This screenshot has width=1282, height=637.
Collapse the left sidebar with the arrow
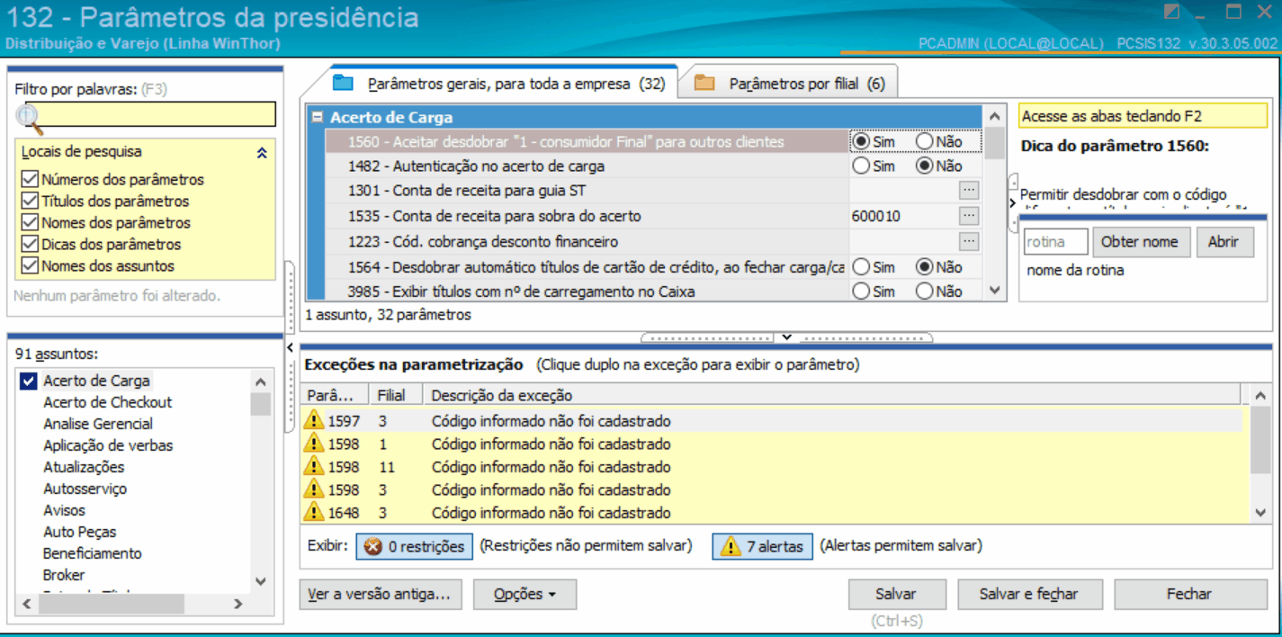(291, 346)
